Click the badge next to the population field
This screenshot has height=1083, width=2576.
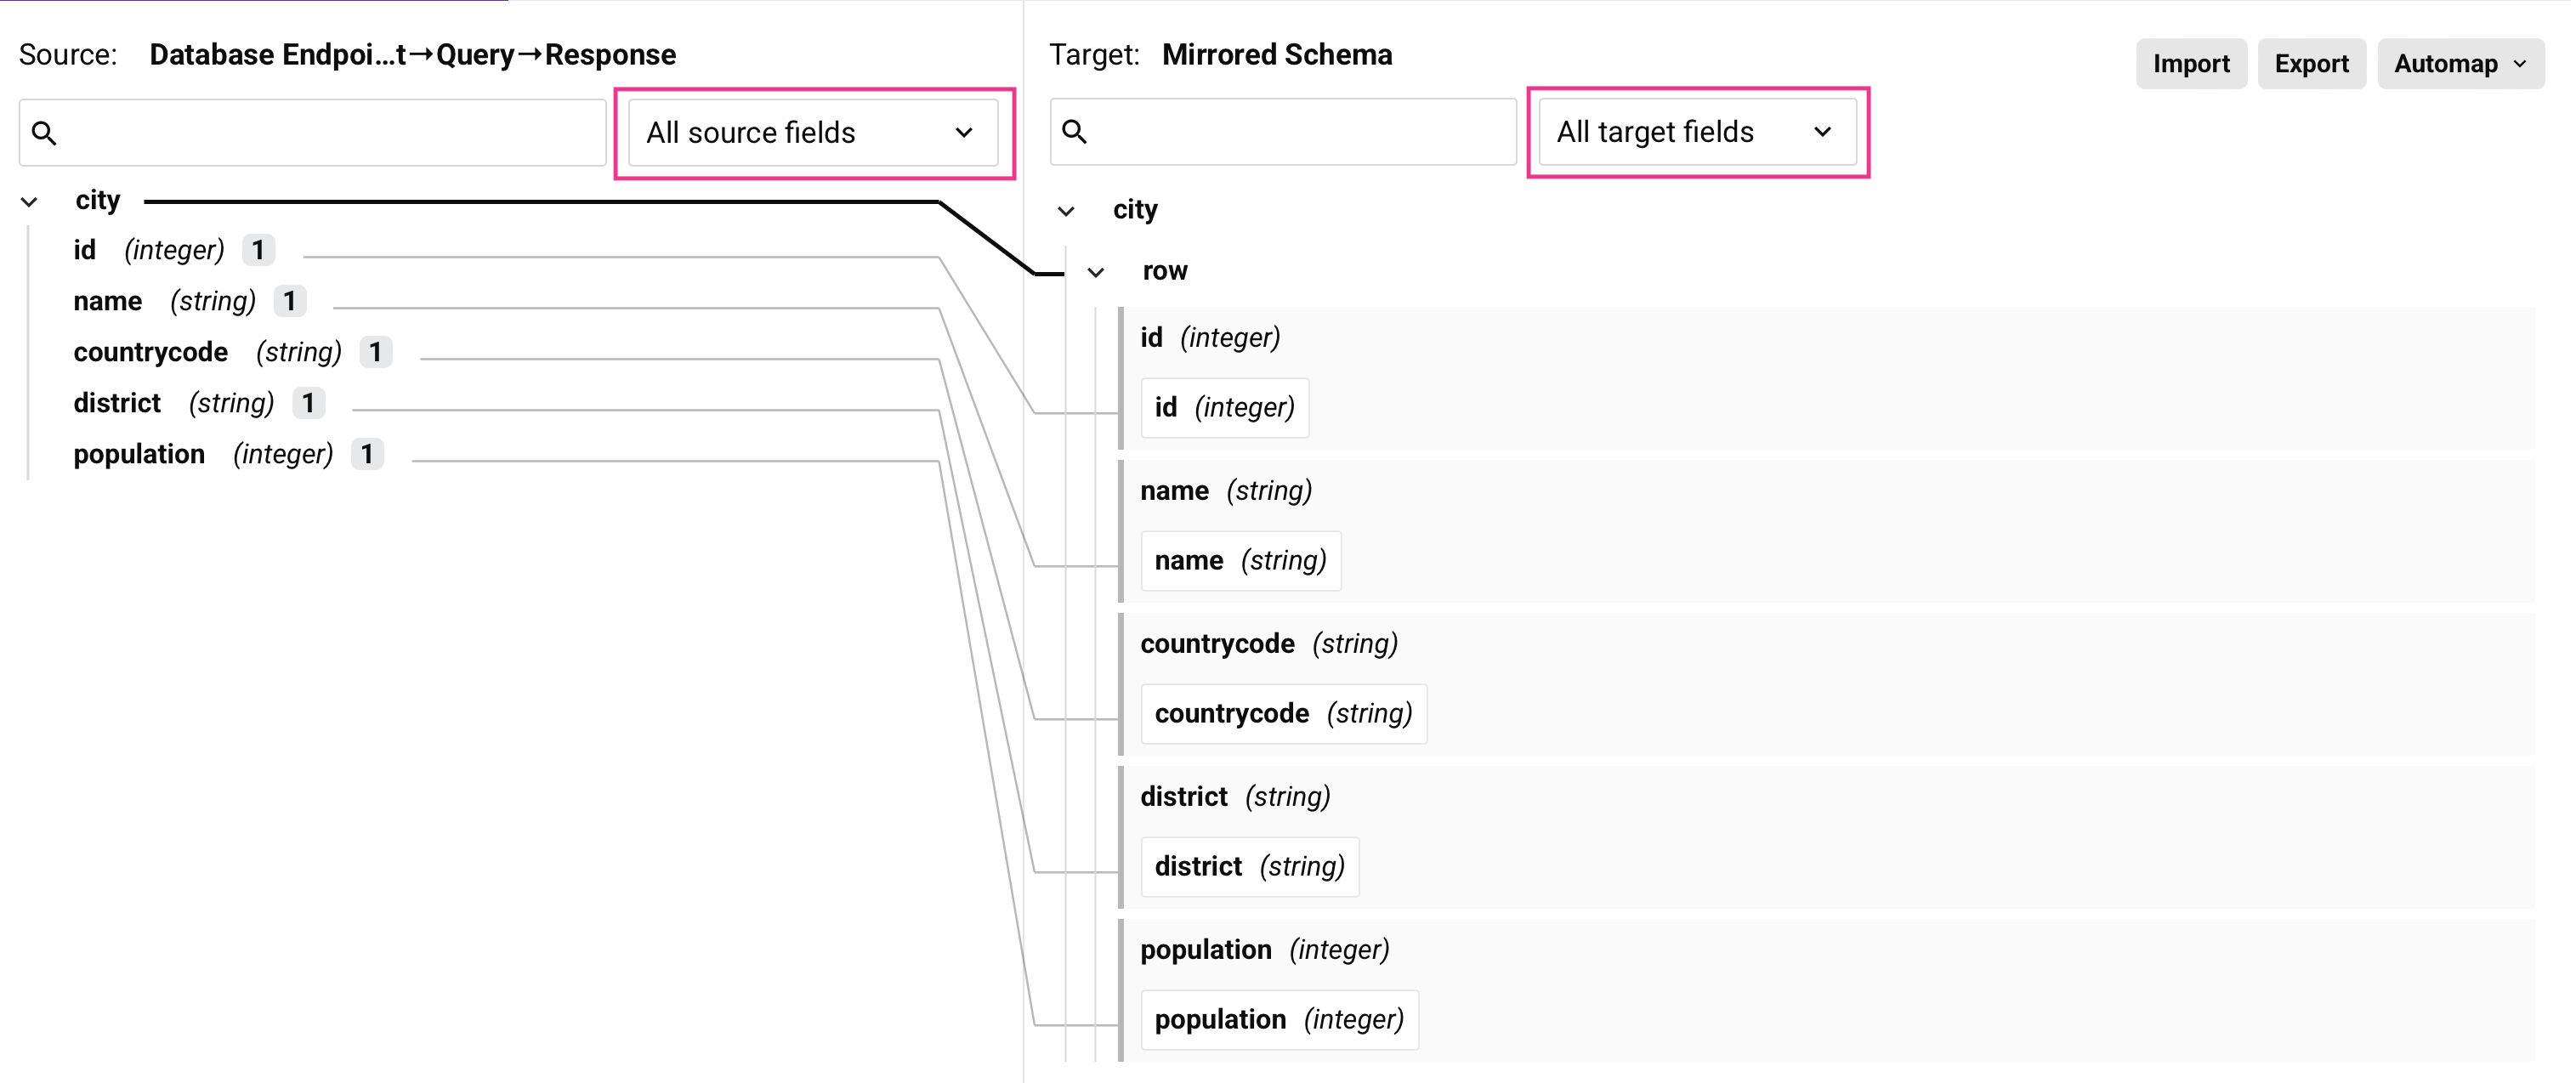point(367,454)
